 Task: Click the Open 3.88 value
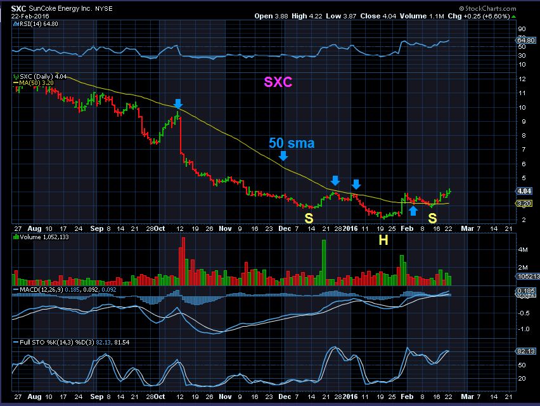click(x=271, y=16)
